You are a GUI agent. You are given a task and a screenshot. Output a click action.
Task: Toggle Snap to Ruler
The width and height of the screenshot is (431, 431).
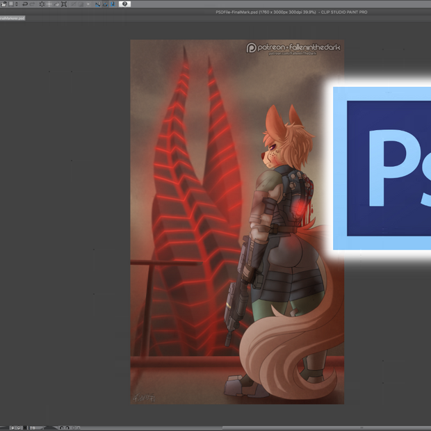97,4
